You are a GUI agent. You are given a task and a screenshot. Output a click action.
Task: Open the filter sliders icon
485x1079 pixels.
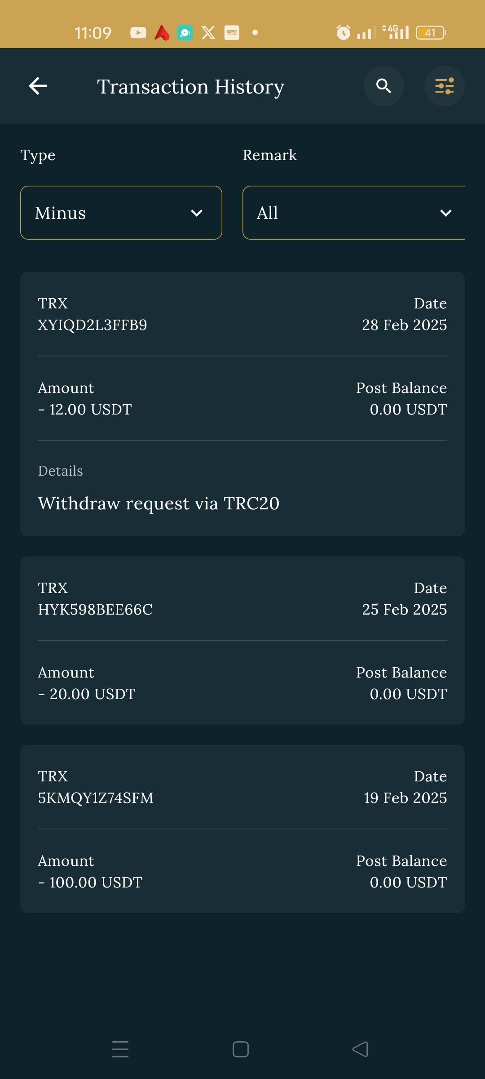(x=444, y=86)
